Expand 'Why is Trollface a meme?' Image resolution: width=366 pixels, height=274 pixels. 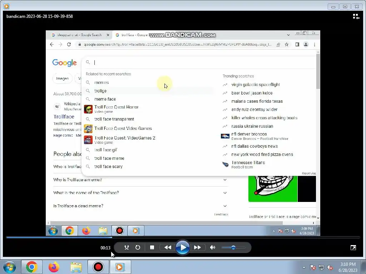[140, 180]
